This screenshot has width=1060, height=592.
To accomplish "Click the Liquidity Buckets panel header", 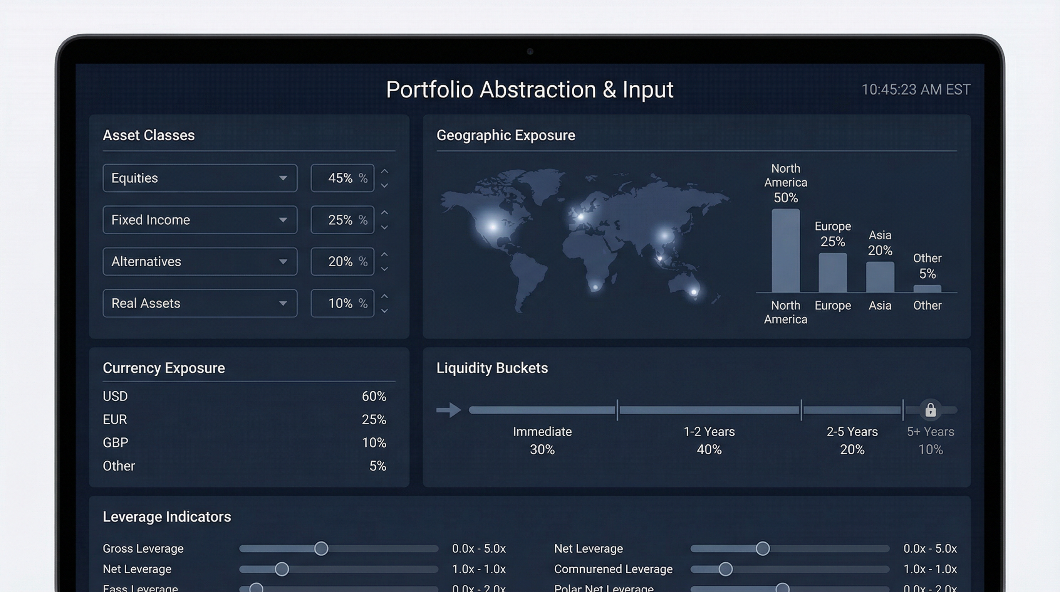I will (491, 368).
